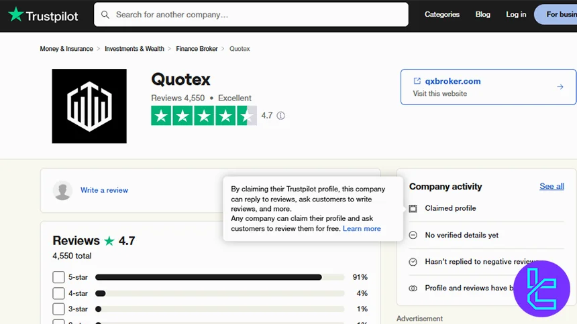The image size is (577, 324).
Task: Click the negative reviews reply icon
Action: point(413,262)
